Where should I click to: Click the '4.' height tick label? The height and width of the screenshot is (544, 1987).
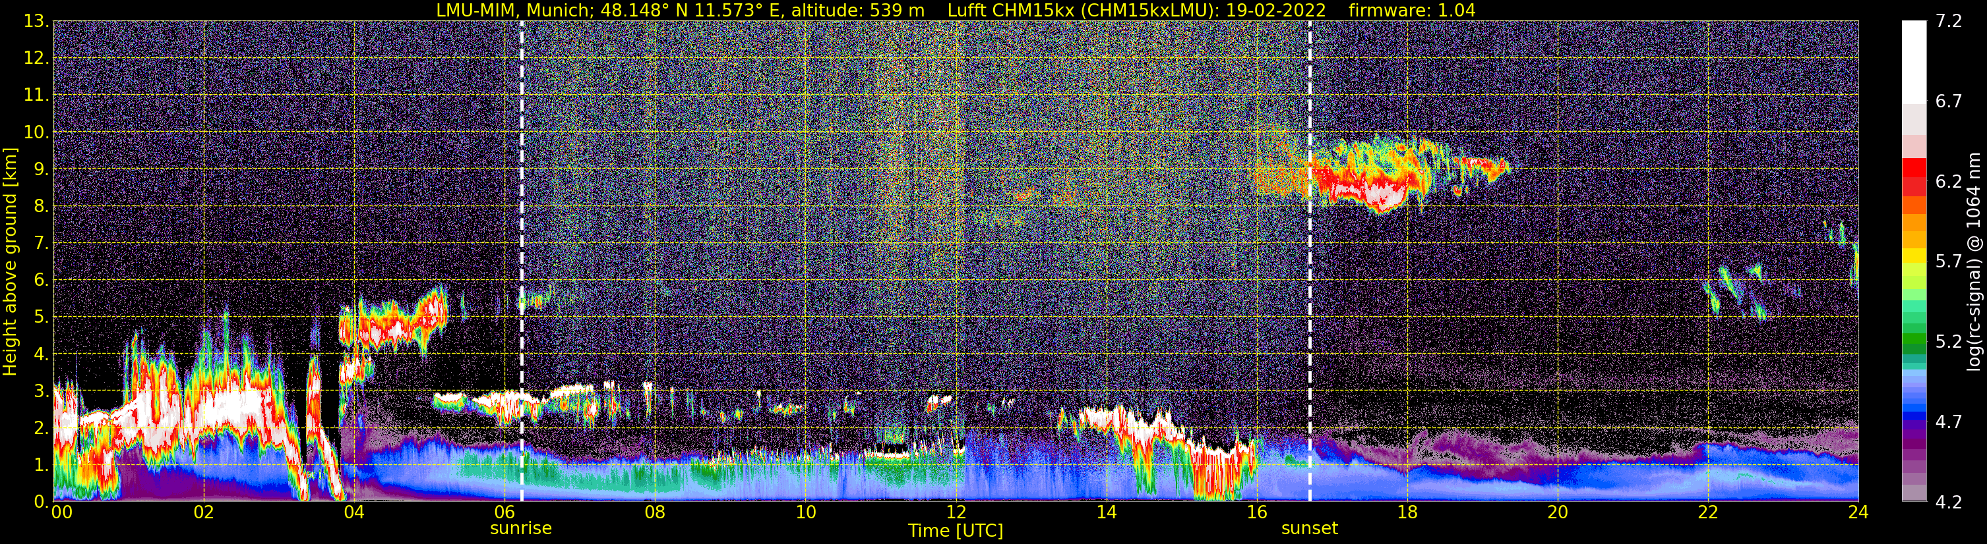point(41,354)
